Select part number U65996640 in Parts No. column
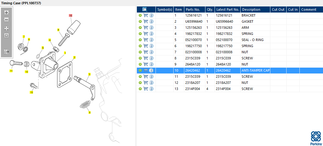This screenshot has height=146, width=323. [x=195, y=21]
